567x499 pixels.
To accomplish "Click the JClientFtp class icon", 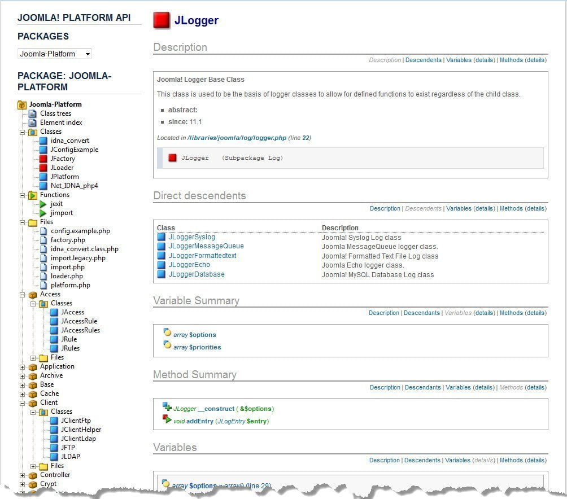I will click(54, 421).
